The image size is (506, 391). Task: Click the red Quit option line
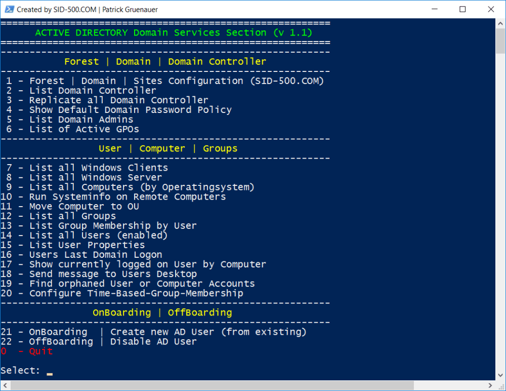(x=27, y=351)
